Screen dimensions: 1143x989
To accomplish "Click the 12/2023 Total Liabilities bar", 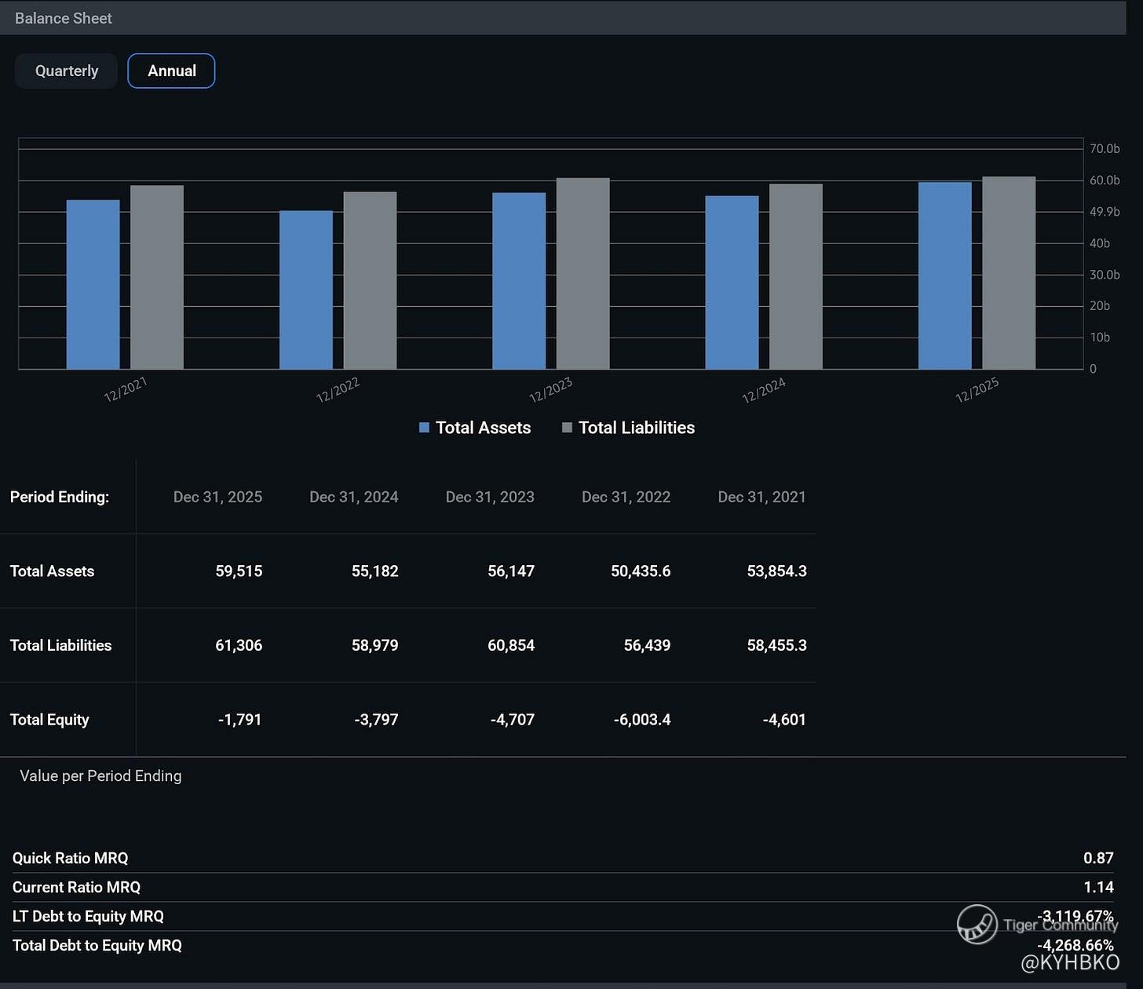I will click(x=583, y=273).
